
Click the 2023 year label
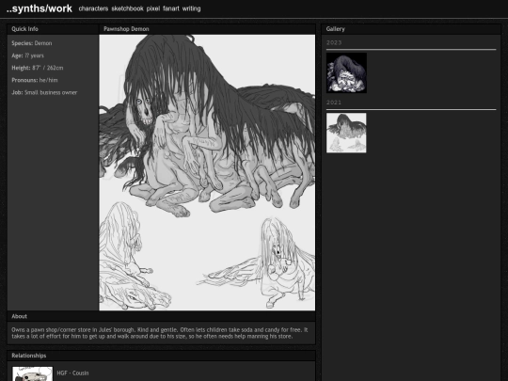coord(334,42)
